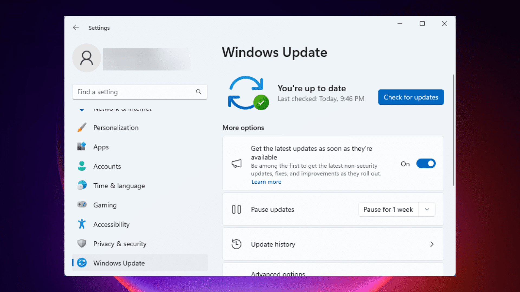Click the vertical scrollbar on the right

point(454,130)
